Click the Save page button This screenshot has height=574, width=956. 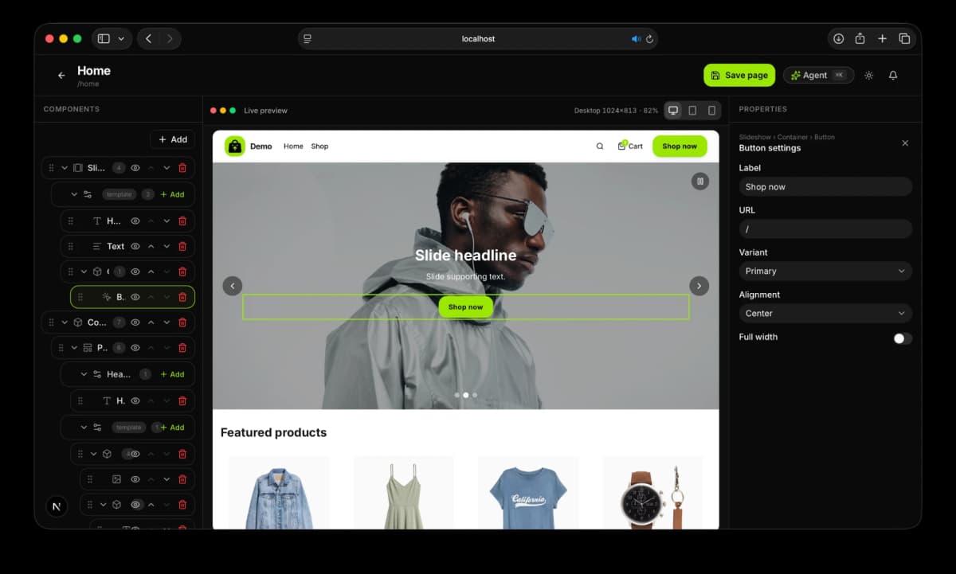(x=739, y=76)
